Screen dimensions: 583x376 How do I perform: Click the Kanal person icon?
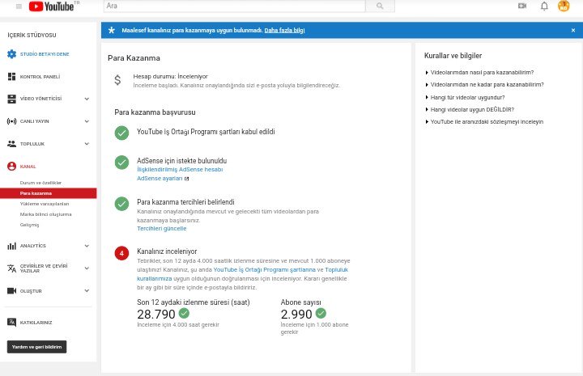tap(11, 167)
